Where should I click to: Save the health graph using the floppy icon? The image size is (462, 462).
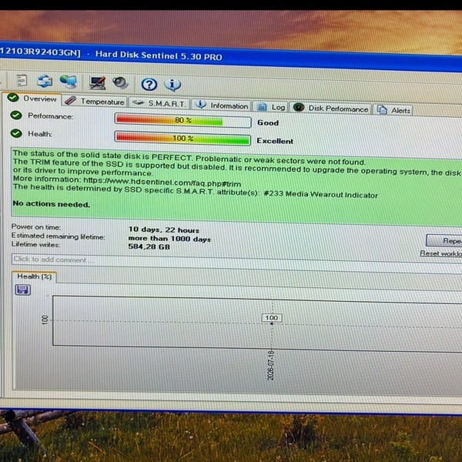click(22, 290)
